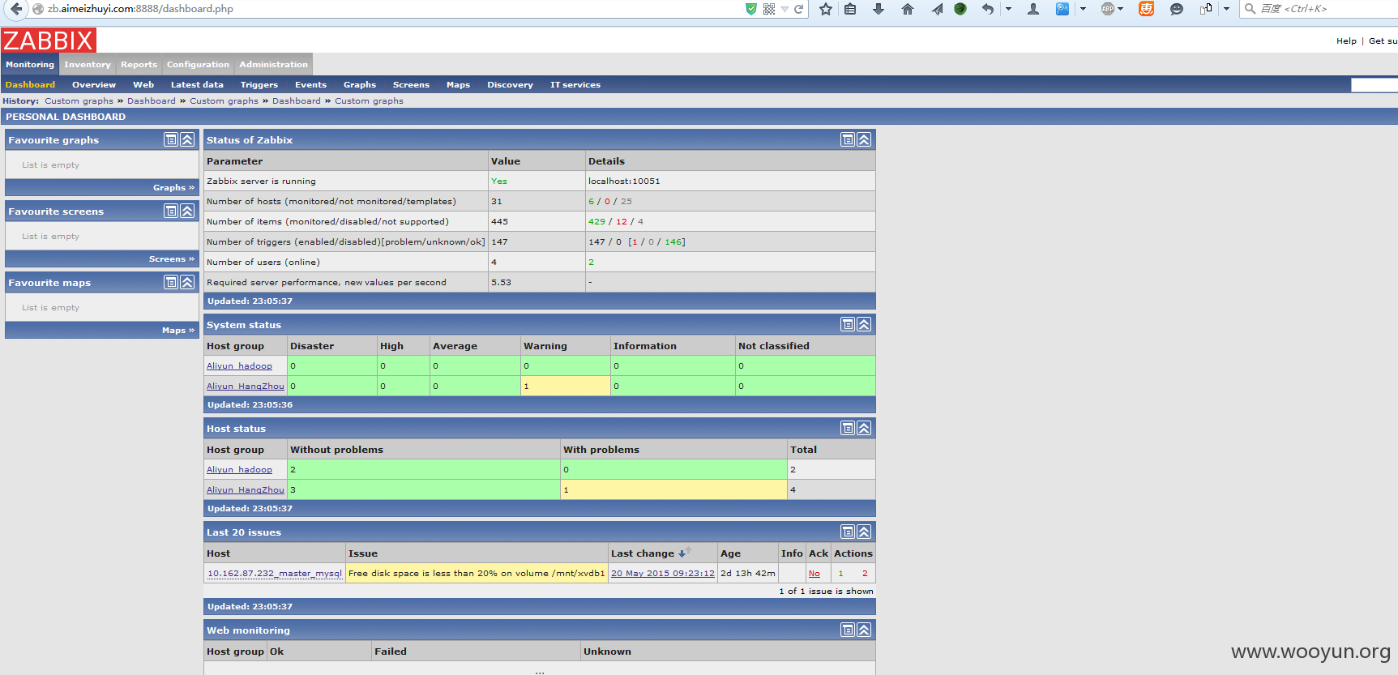
Task: Open the ABP Adblock Plus icon
Action: click(1108, 9)
